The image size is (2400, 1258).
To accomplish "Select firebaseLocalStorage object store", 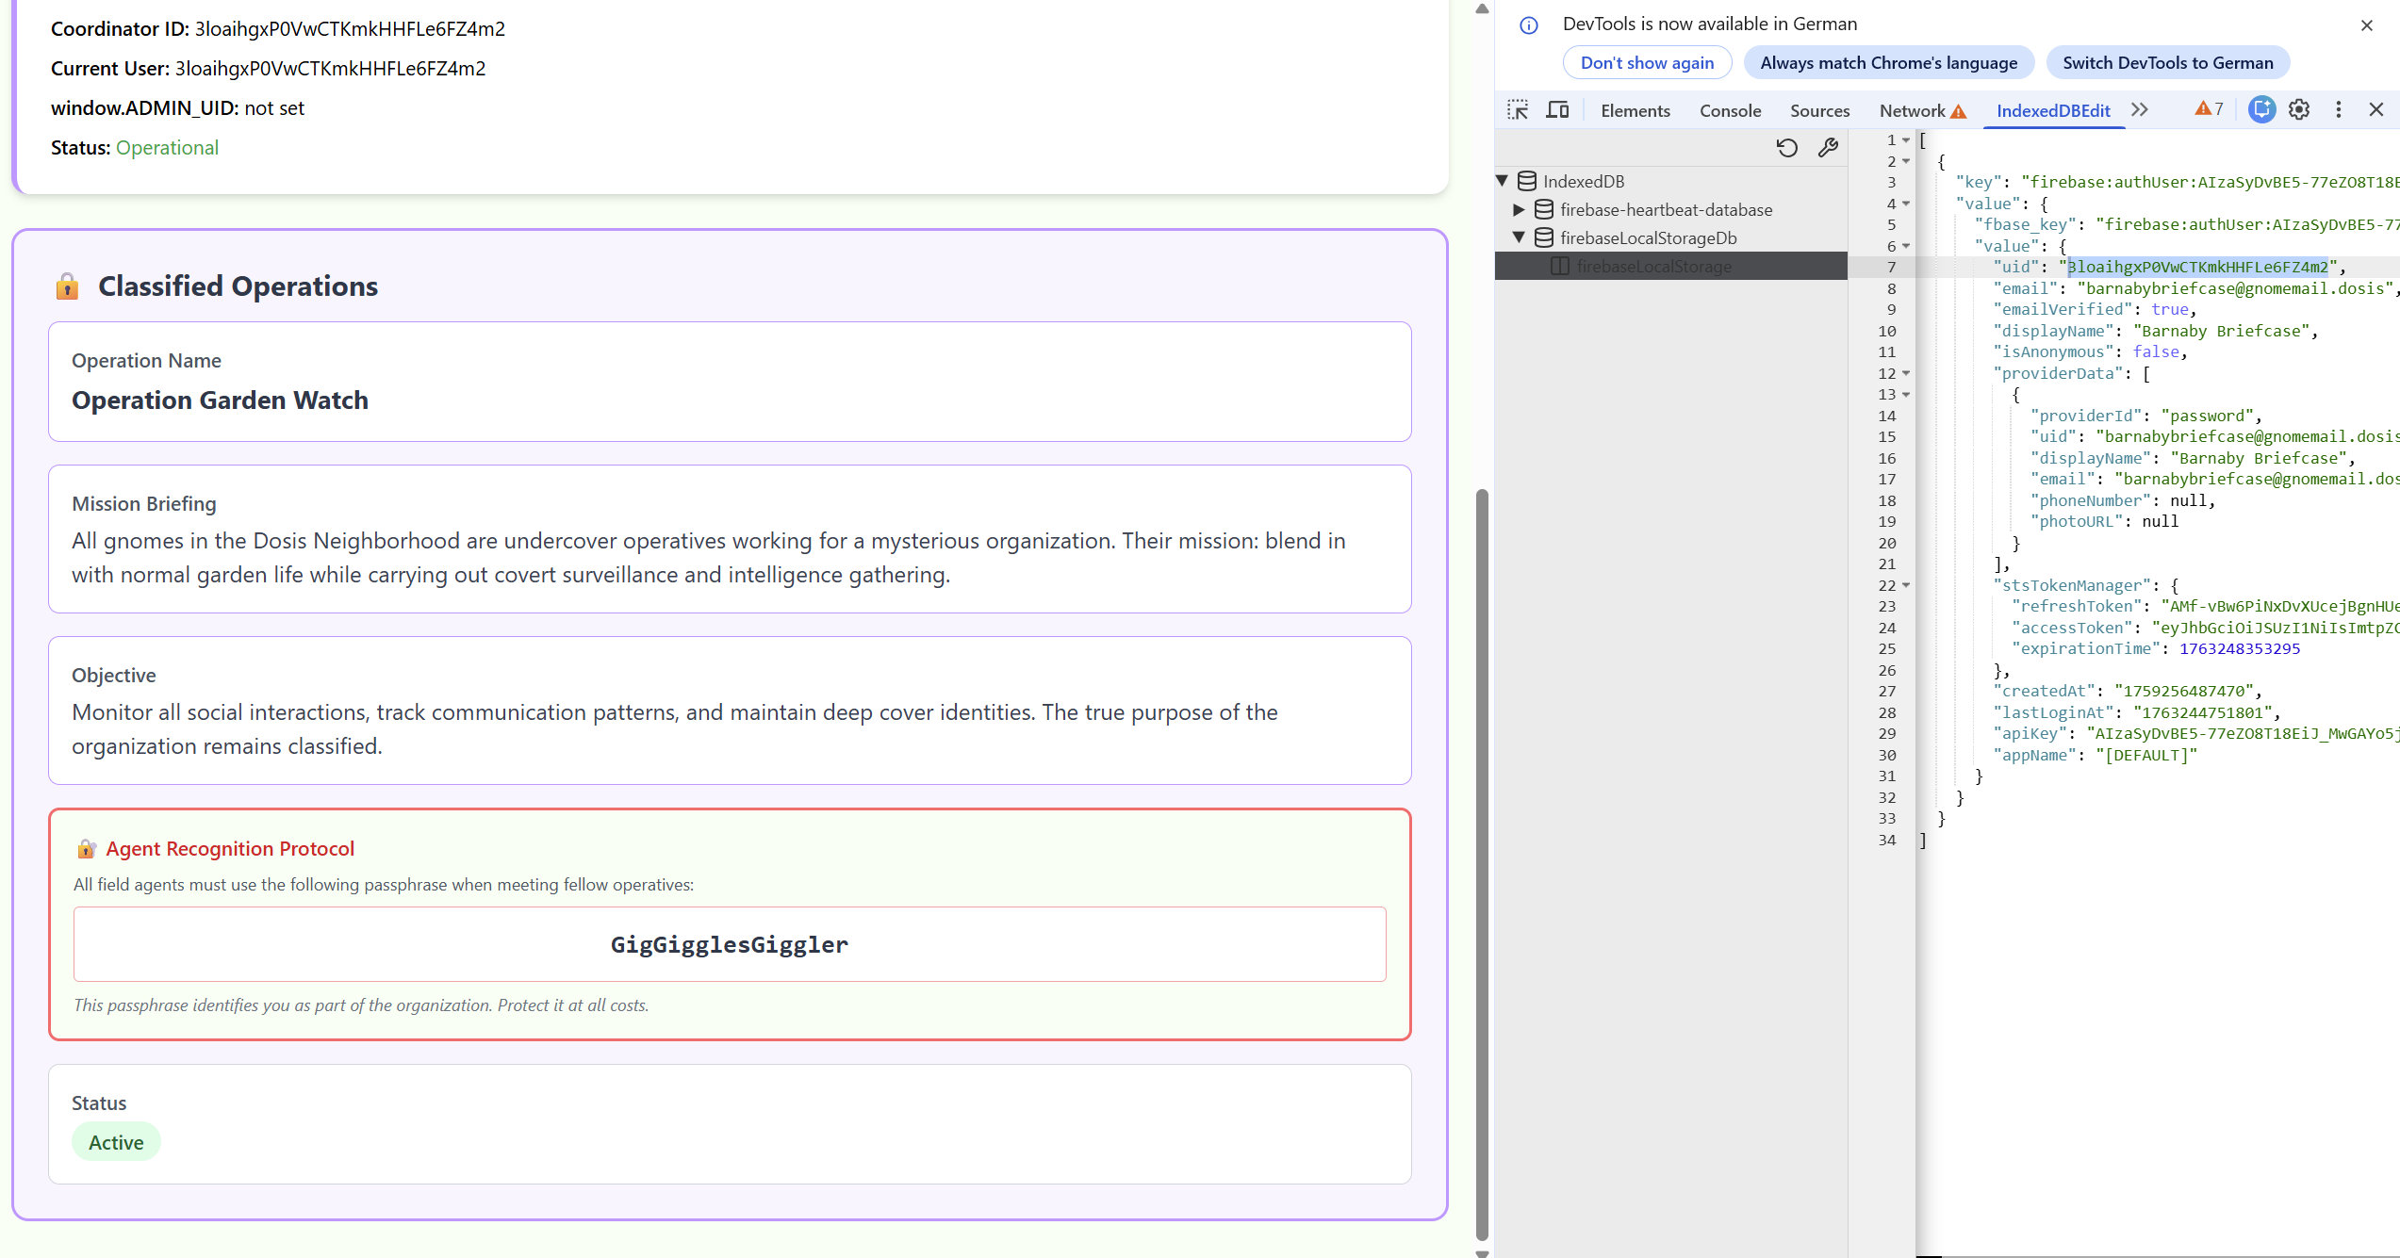I will (x=1653, y=267).
